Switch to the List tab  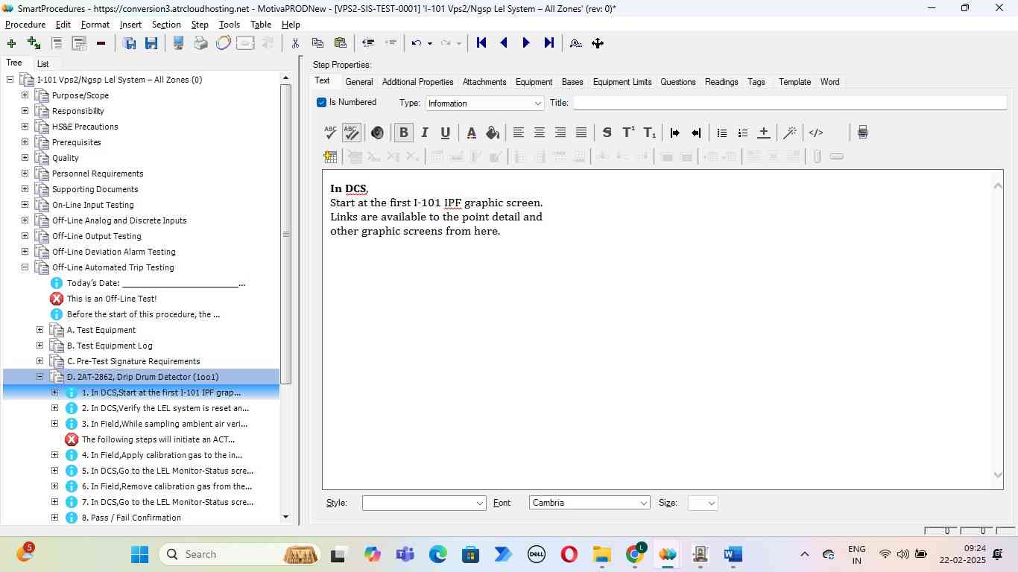click(x=43, y=64)
